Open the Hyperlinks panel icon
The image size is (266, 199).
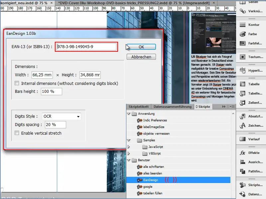pos(243,70)
